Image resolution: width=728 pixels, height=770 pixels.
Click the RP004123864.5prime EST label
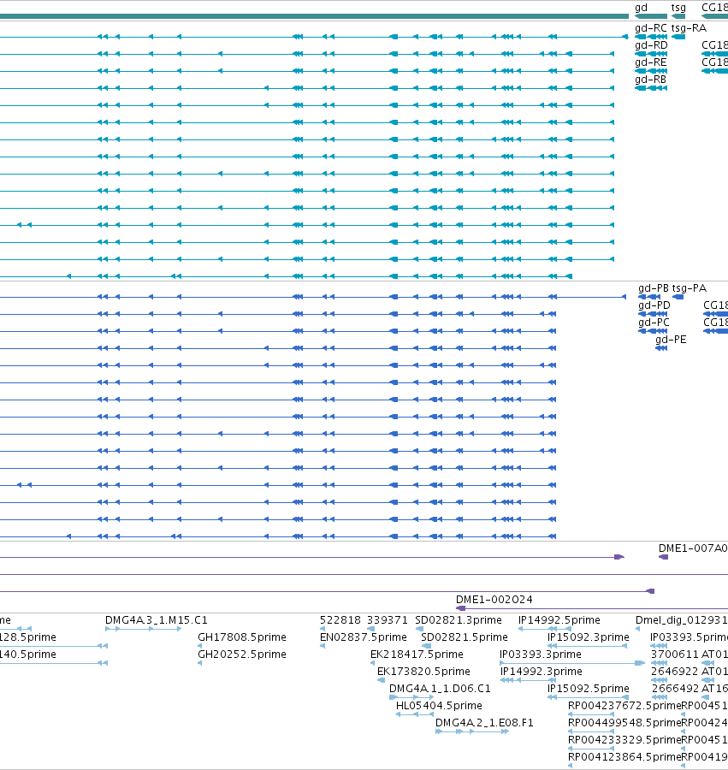coord(624,757)
